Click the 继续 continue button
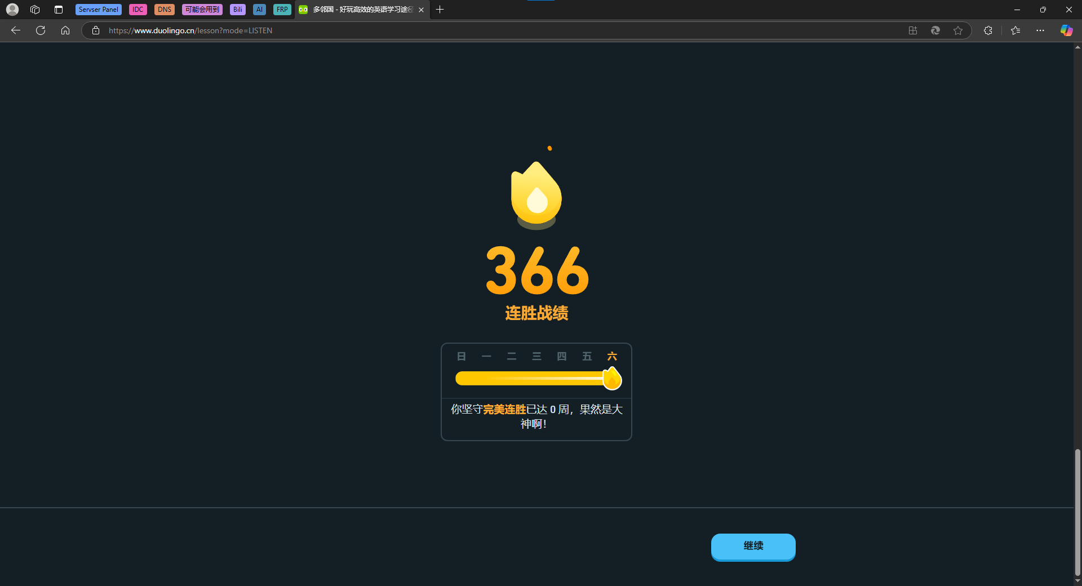Viewport: 1082px width, 586px height. click(753, 546)
